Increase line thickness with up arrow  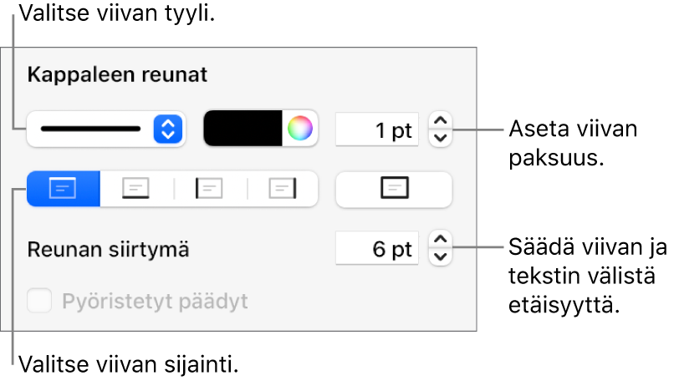[441, 121]
